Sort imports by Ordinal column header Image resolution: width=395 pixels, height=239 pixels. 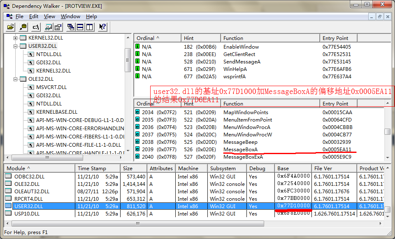pyautogui.click(x=158, y=38)
